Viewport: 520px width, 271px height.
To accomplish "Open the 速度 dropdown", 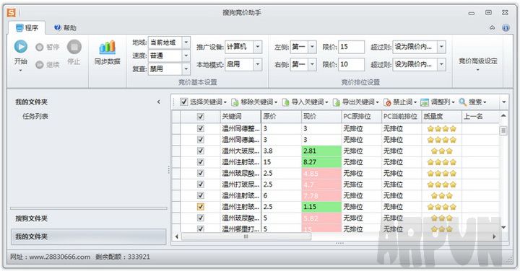I will [x=186, y=55].
